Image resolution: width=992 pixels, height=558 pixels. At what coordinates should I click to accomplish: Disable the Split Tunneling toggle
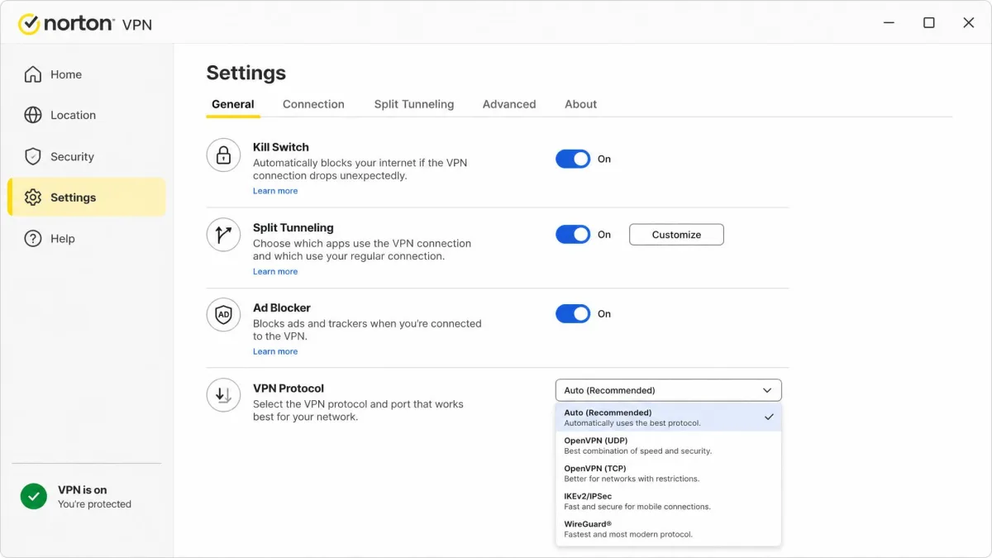tap(573, 235)
